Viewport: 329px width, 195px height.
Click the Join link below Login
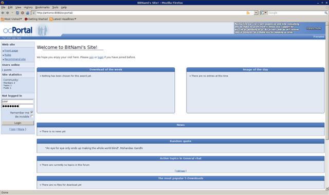coord(13,129)
